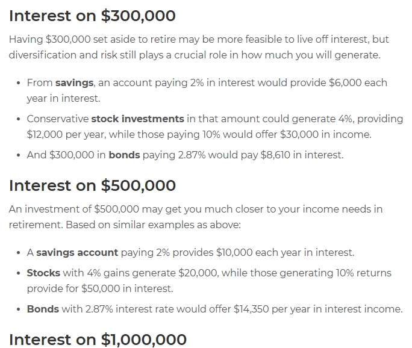412x348 pixels.
Task: Click the bold 'stock investments' text
Action: click(x=137, y=119)
